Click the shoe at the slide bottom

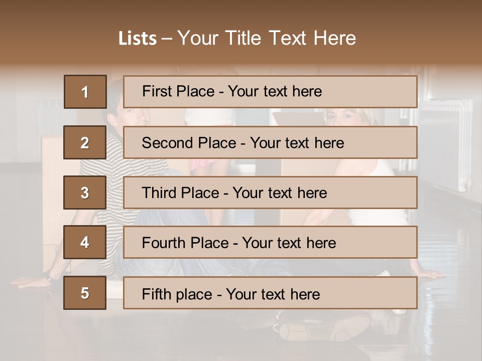(x=321, y=328)
